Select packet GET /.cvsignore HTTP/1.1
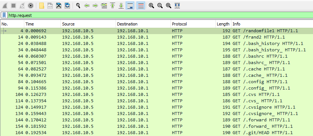The image size is (313, 136). 156,107
